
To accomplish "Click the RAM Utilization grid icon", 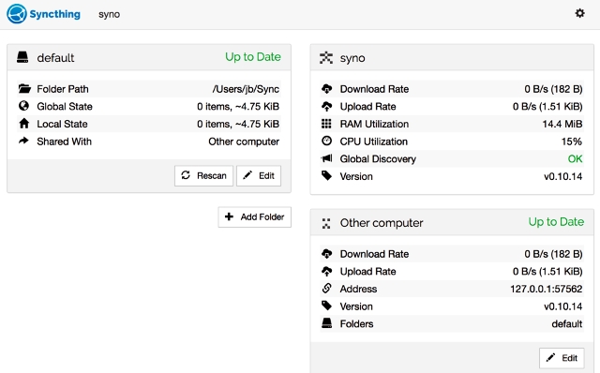I will 326,124.
